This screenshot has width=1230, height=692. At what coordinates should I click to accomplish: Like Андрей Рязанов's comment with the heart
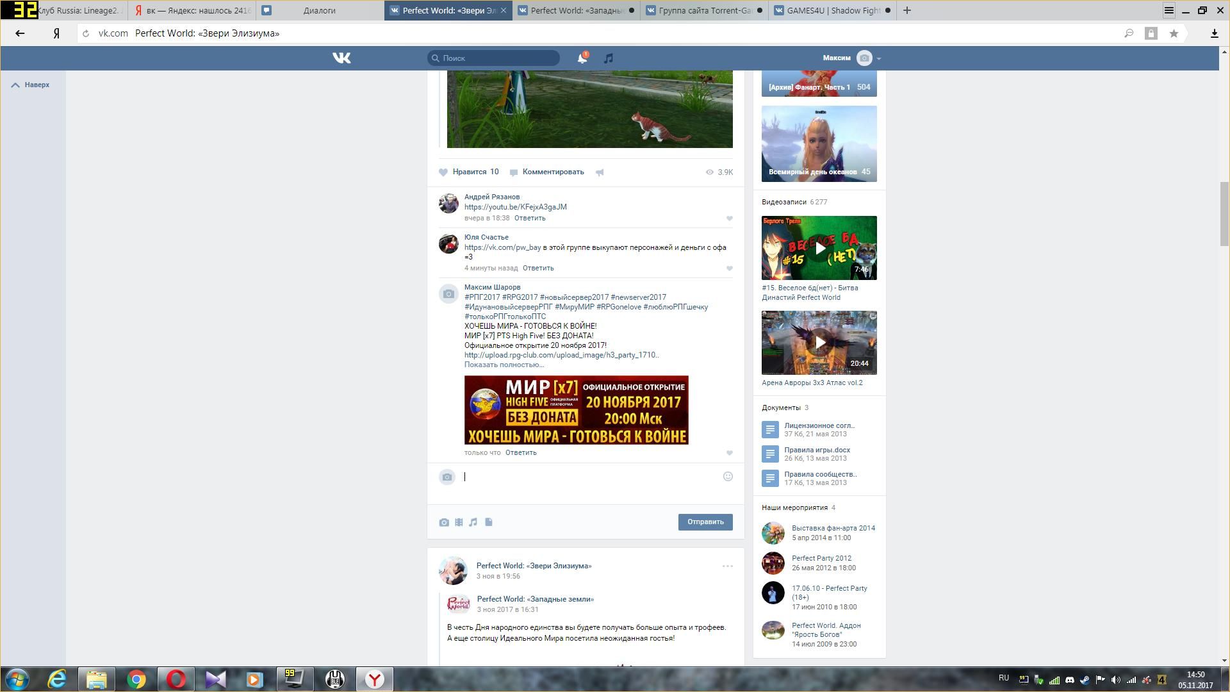point(729,219)
